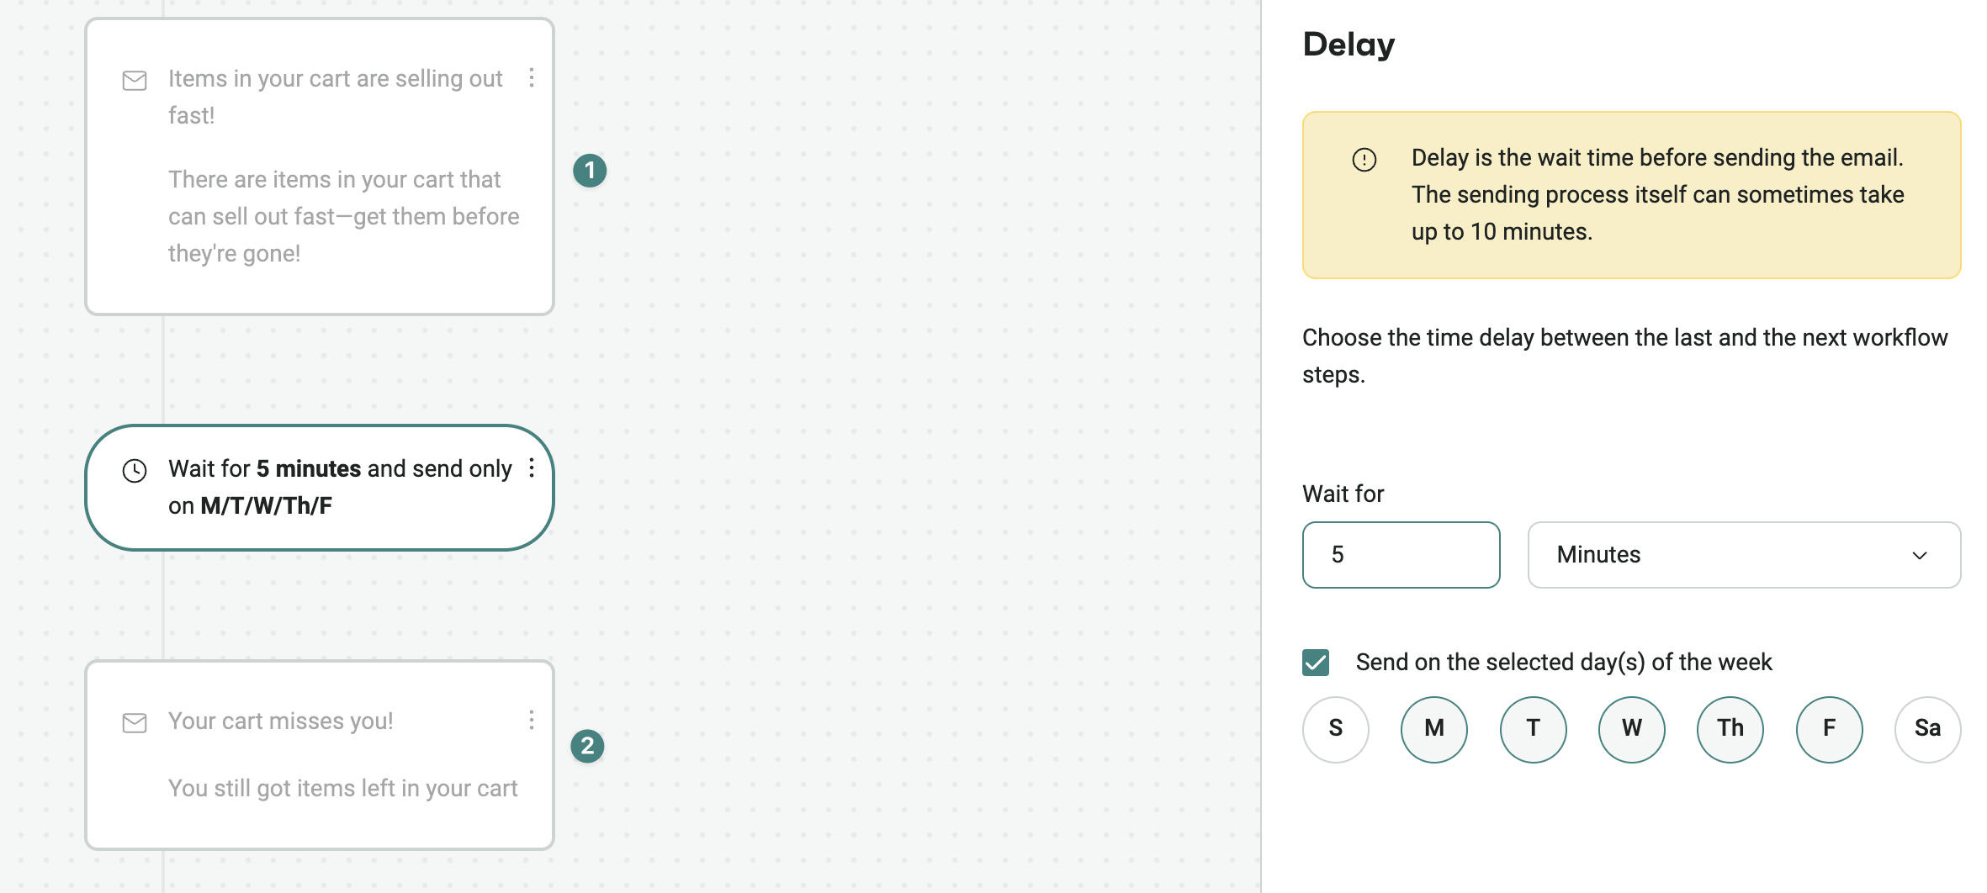Open options menu for 'Items in your cart' email
Screen dimensions: 1987x893
(531, 78)
